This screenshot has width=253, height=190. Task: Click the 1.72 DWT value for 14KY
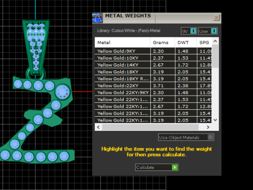(x=183, y=65)
